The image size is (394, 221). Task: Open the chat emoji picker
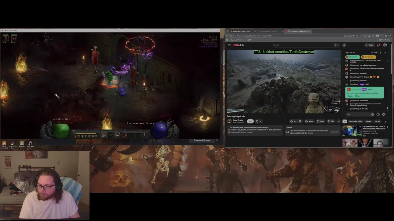[x=372, y=114]
